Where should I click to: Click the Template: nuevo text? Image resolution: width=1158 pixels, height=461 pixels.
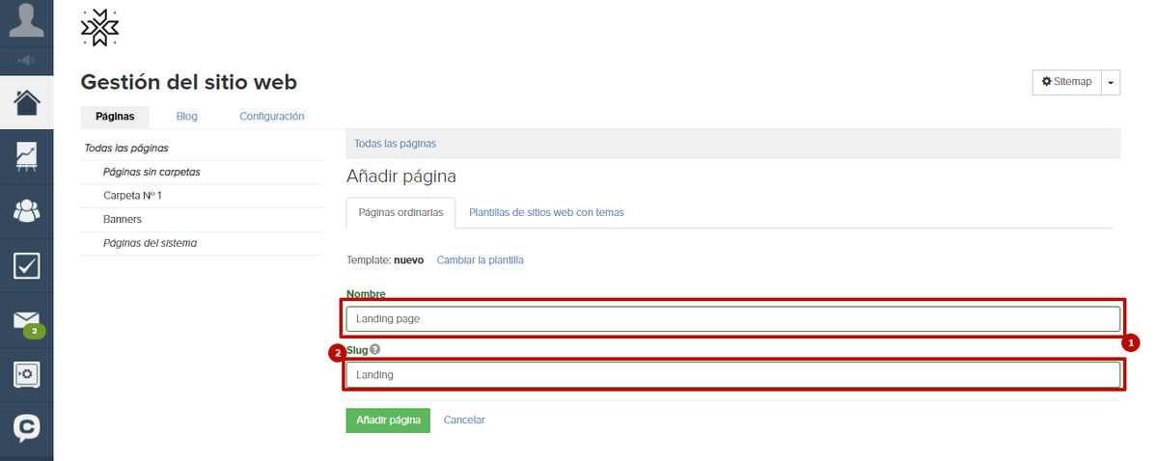click(x=385, y=260)
